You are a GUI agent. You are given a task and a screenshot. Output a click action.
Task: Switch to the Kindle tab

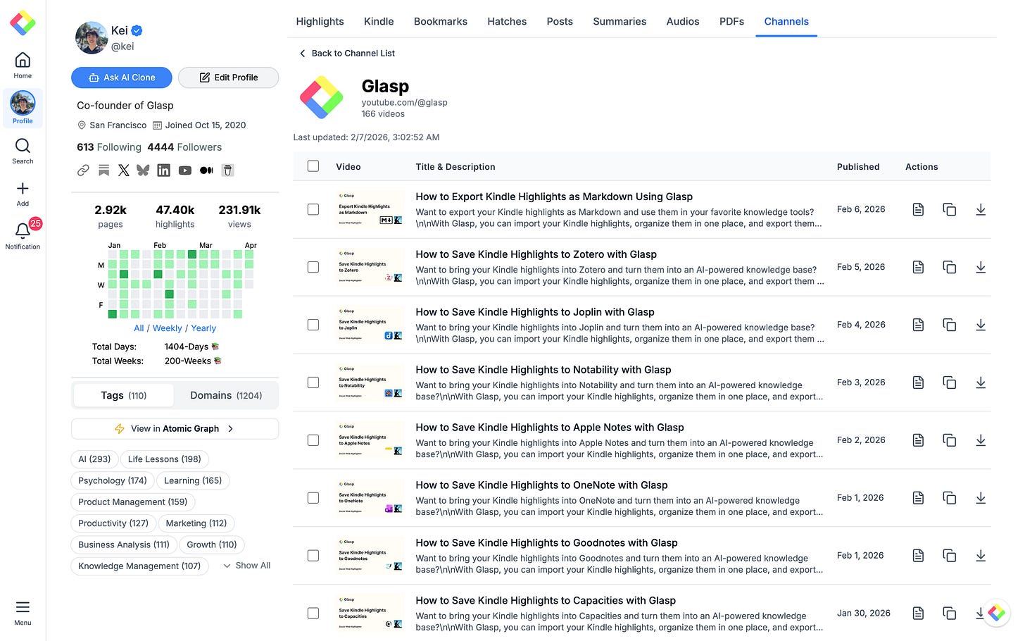(379, 21)
